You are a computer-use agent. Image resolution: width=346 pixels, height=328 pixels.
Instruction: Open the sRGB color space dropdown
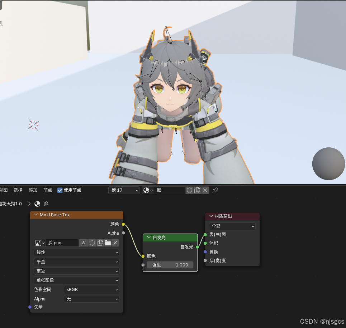tap(91, 289)
